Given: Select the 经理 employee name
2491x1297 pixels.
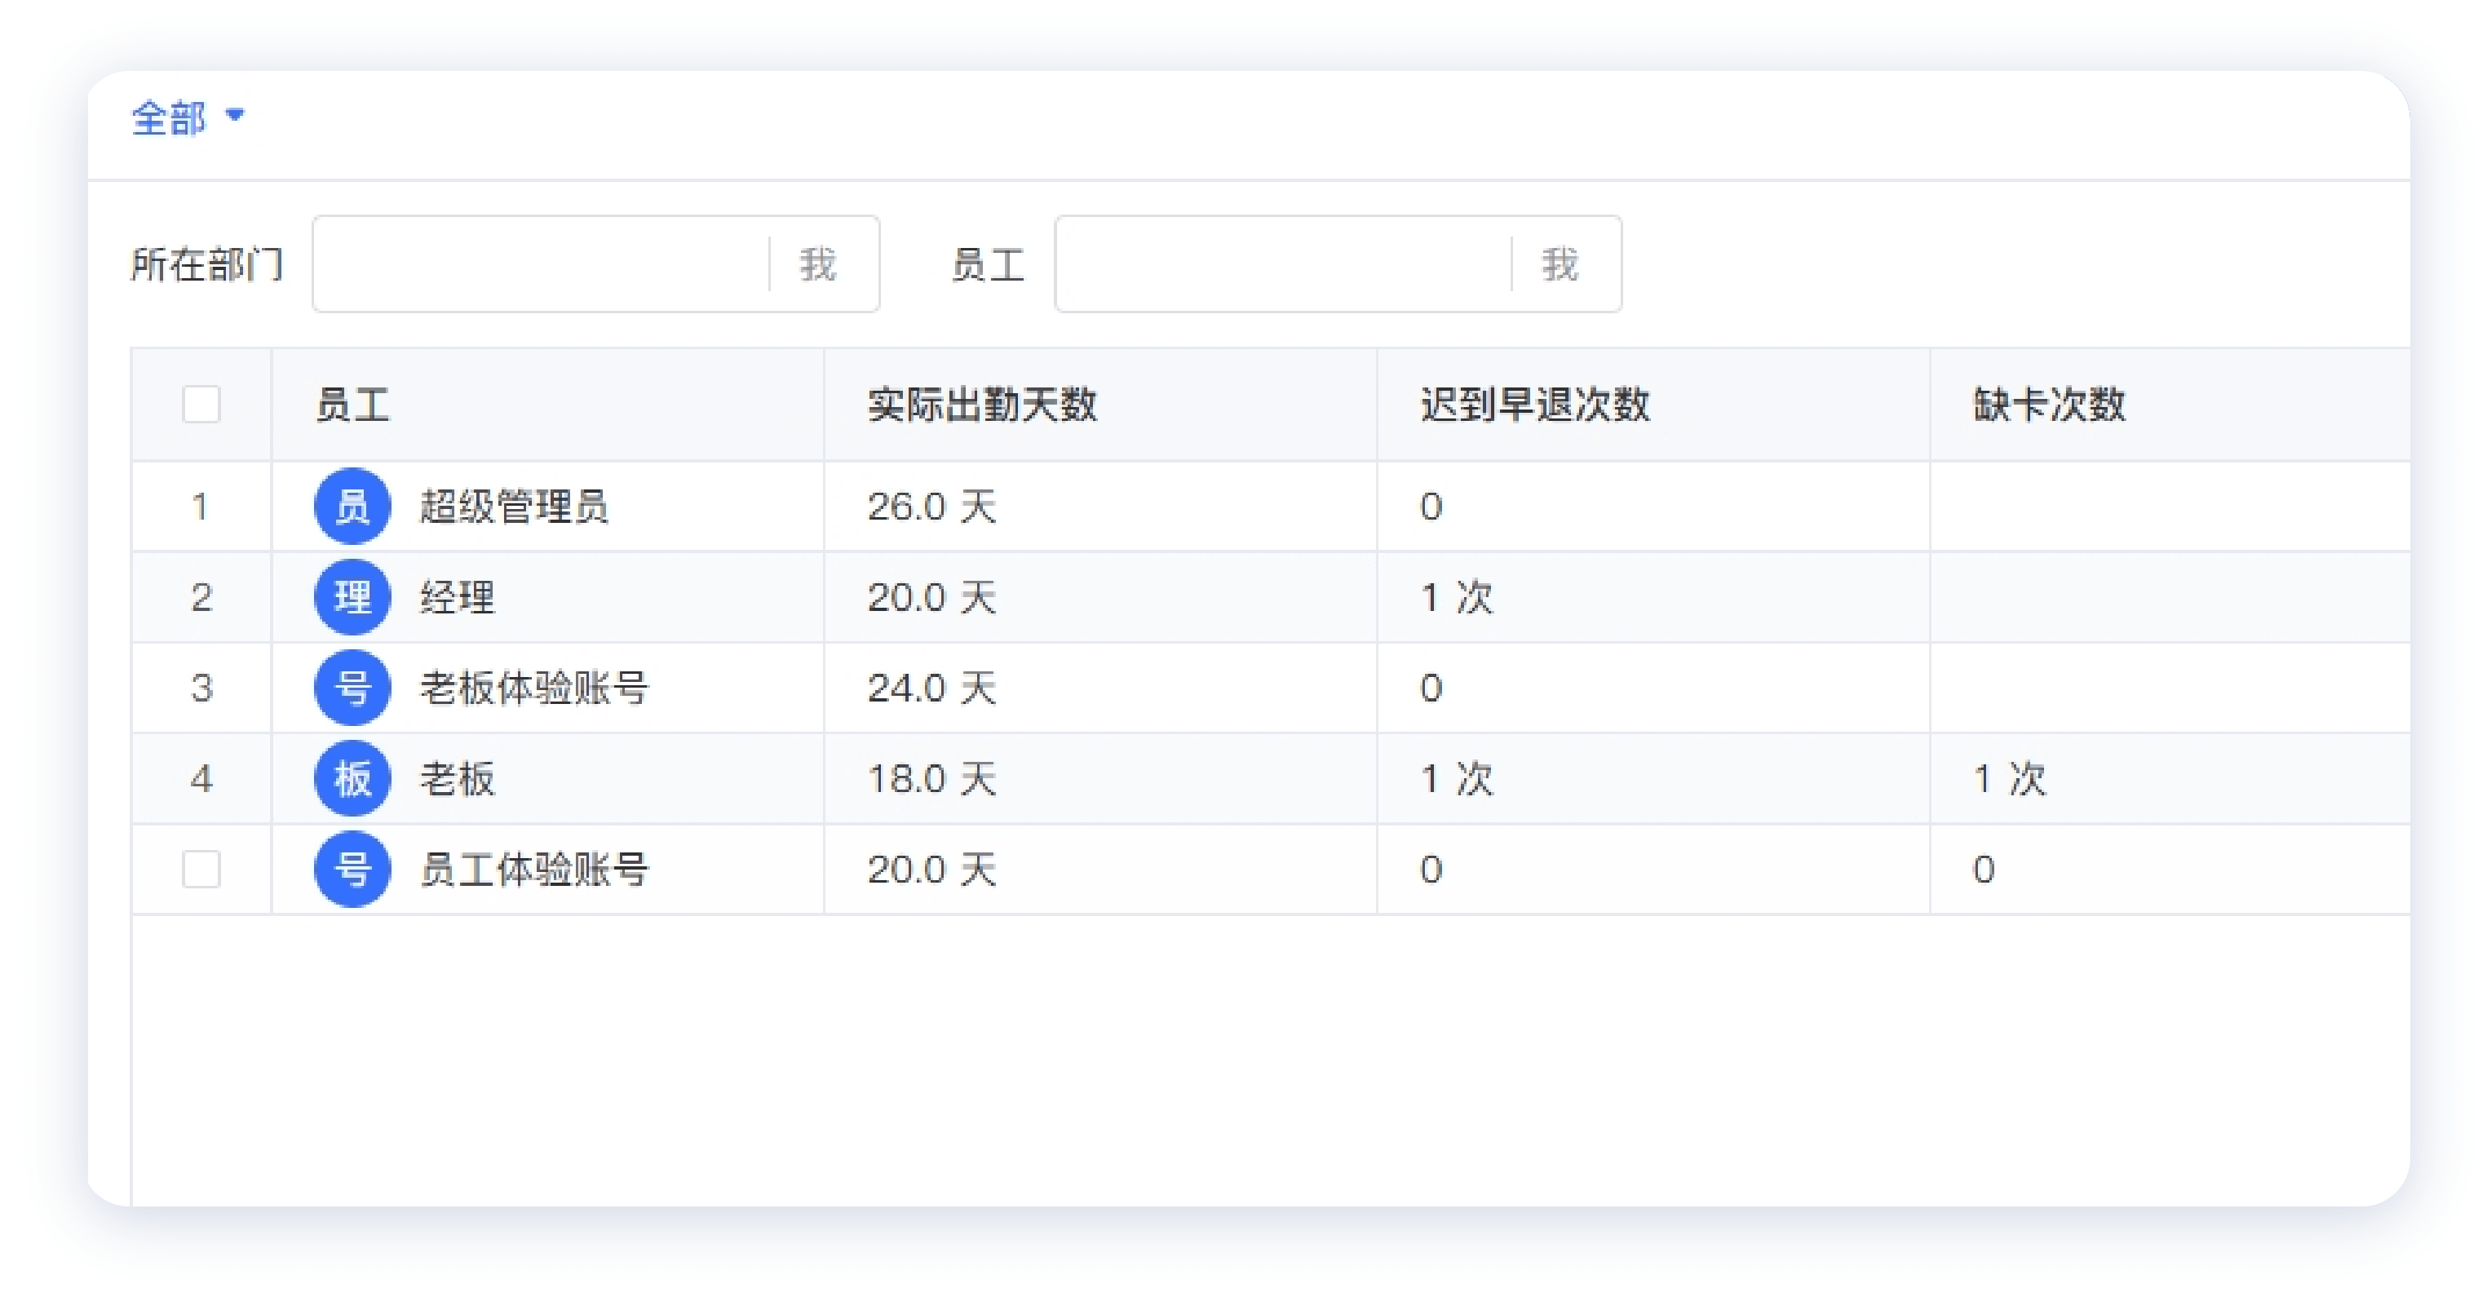Looking at the screenshot, I should click(x=457, y=597).
